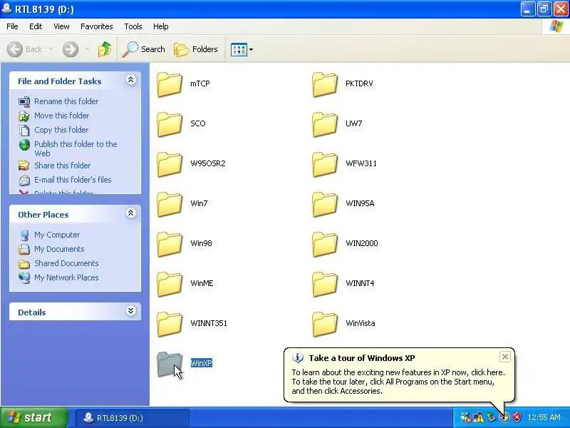The image size is (570, 428).
Task: Open the Help menu
Action: point(161,26)
